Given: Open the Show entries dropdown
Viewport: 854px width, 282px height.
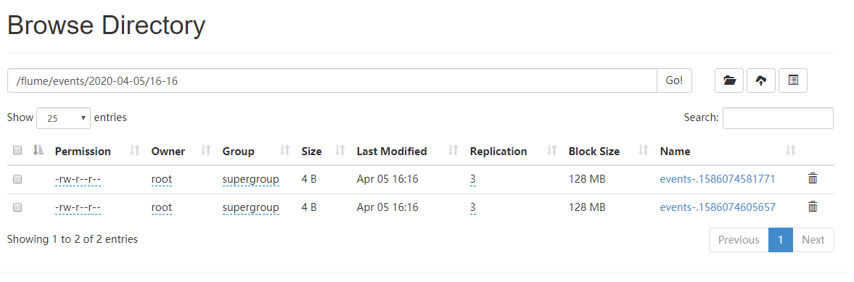Looking at the screenshot, I should (63, 118).
